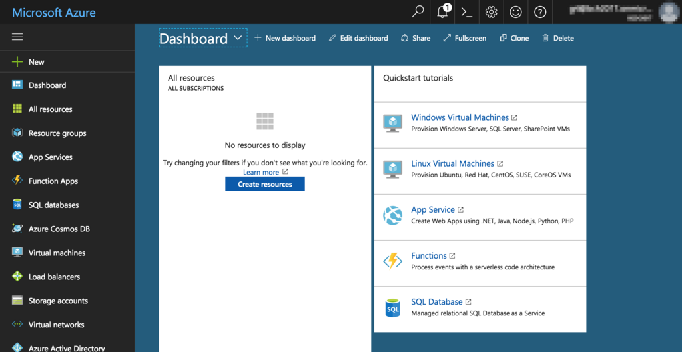Toggle the hamburger menu in sidebar
Screen dimensions: 682x352
point(17,37)
